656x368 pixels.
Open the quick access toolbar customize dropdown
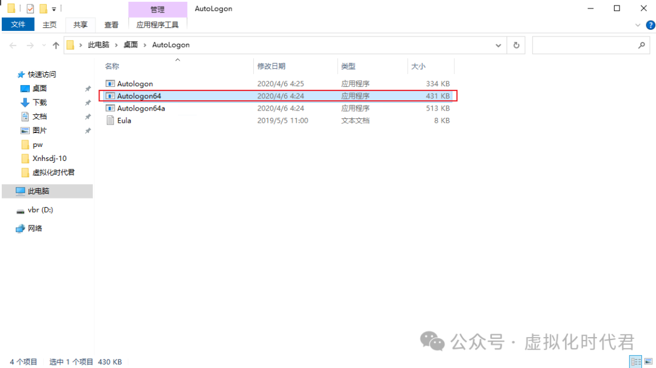coord(54,9)
